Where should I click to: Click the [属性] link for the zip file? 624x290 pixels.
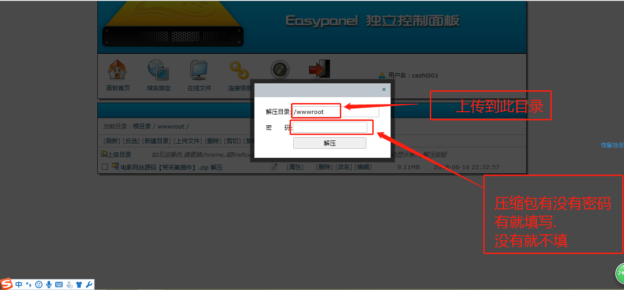click(x=295, y=167)
